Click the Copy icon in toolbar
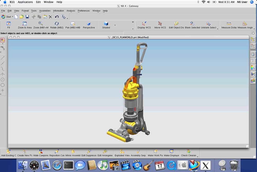Viewport: 257px width, 172px height. coord(39,17)
